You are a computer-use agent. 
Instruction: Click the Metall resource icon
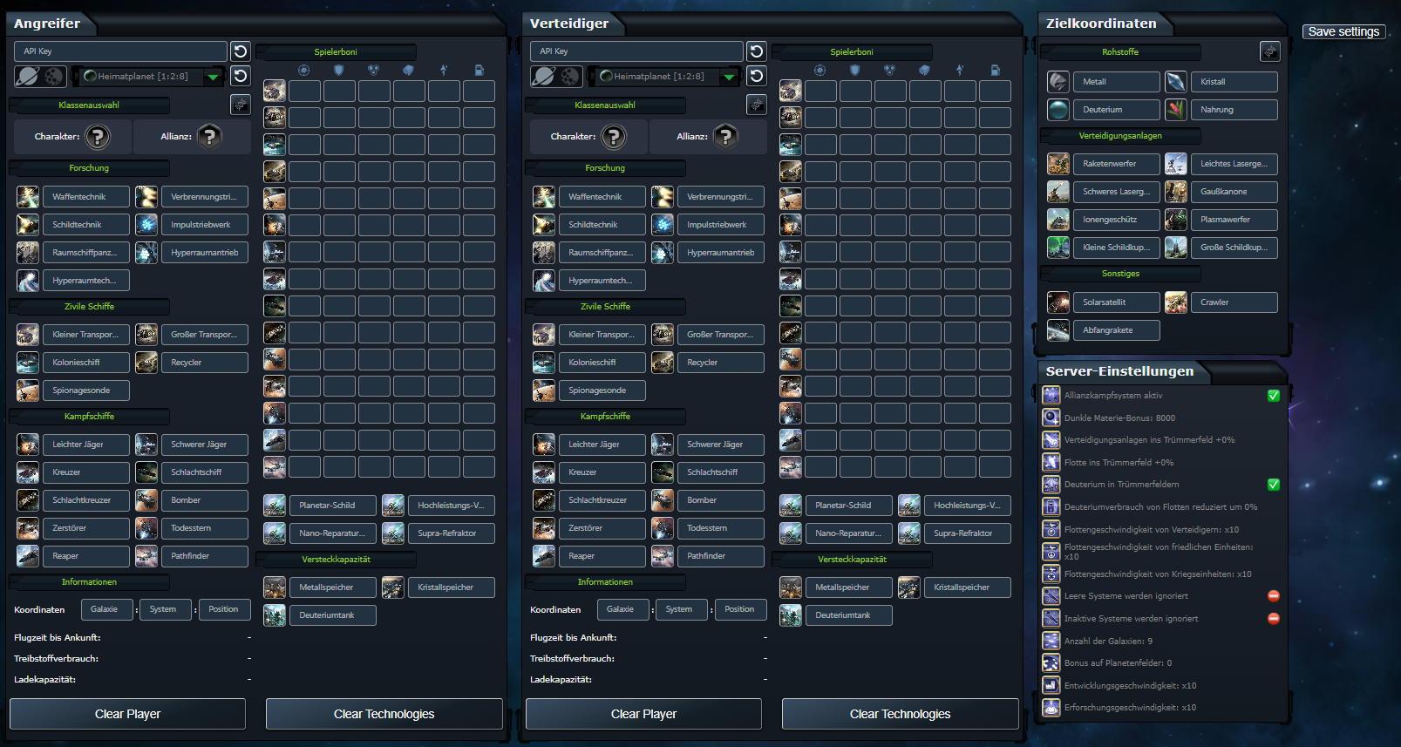(1058, 82)
